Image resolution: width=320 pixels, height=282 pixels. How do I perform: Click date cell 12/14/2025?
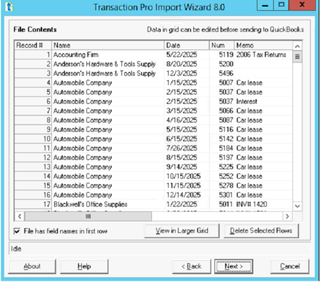coord(187,195)
